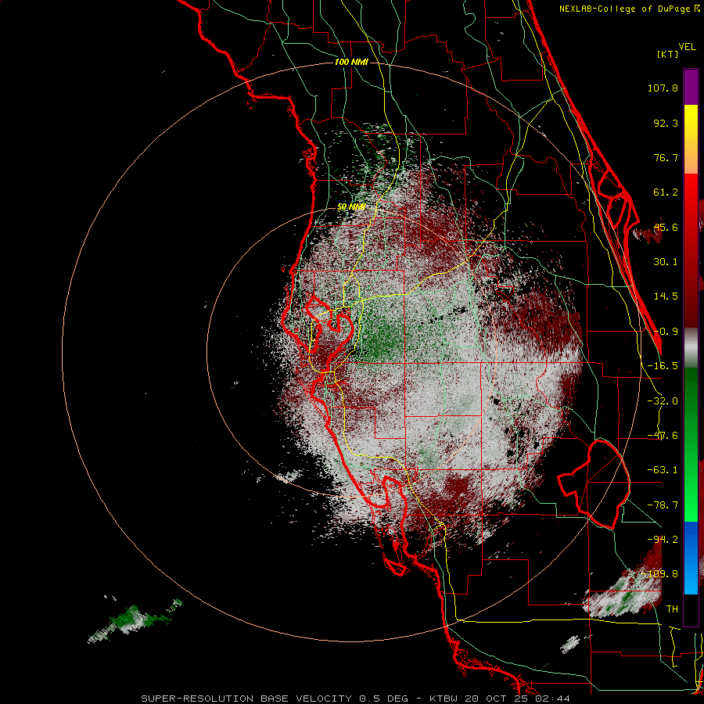Image resolution: width=704 pixels, height=704 pixels.
Task: Select the -47.6 velocity scale value
Action: coord(663,436)
